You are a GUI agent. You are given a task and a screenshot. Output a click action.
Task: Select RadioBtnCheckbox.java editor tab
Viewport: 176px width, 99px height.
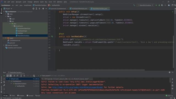pyautogui.click(x=100, y=9)
